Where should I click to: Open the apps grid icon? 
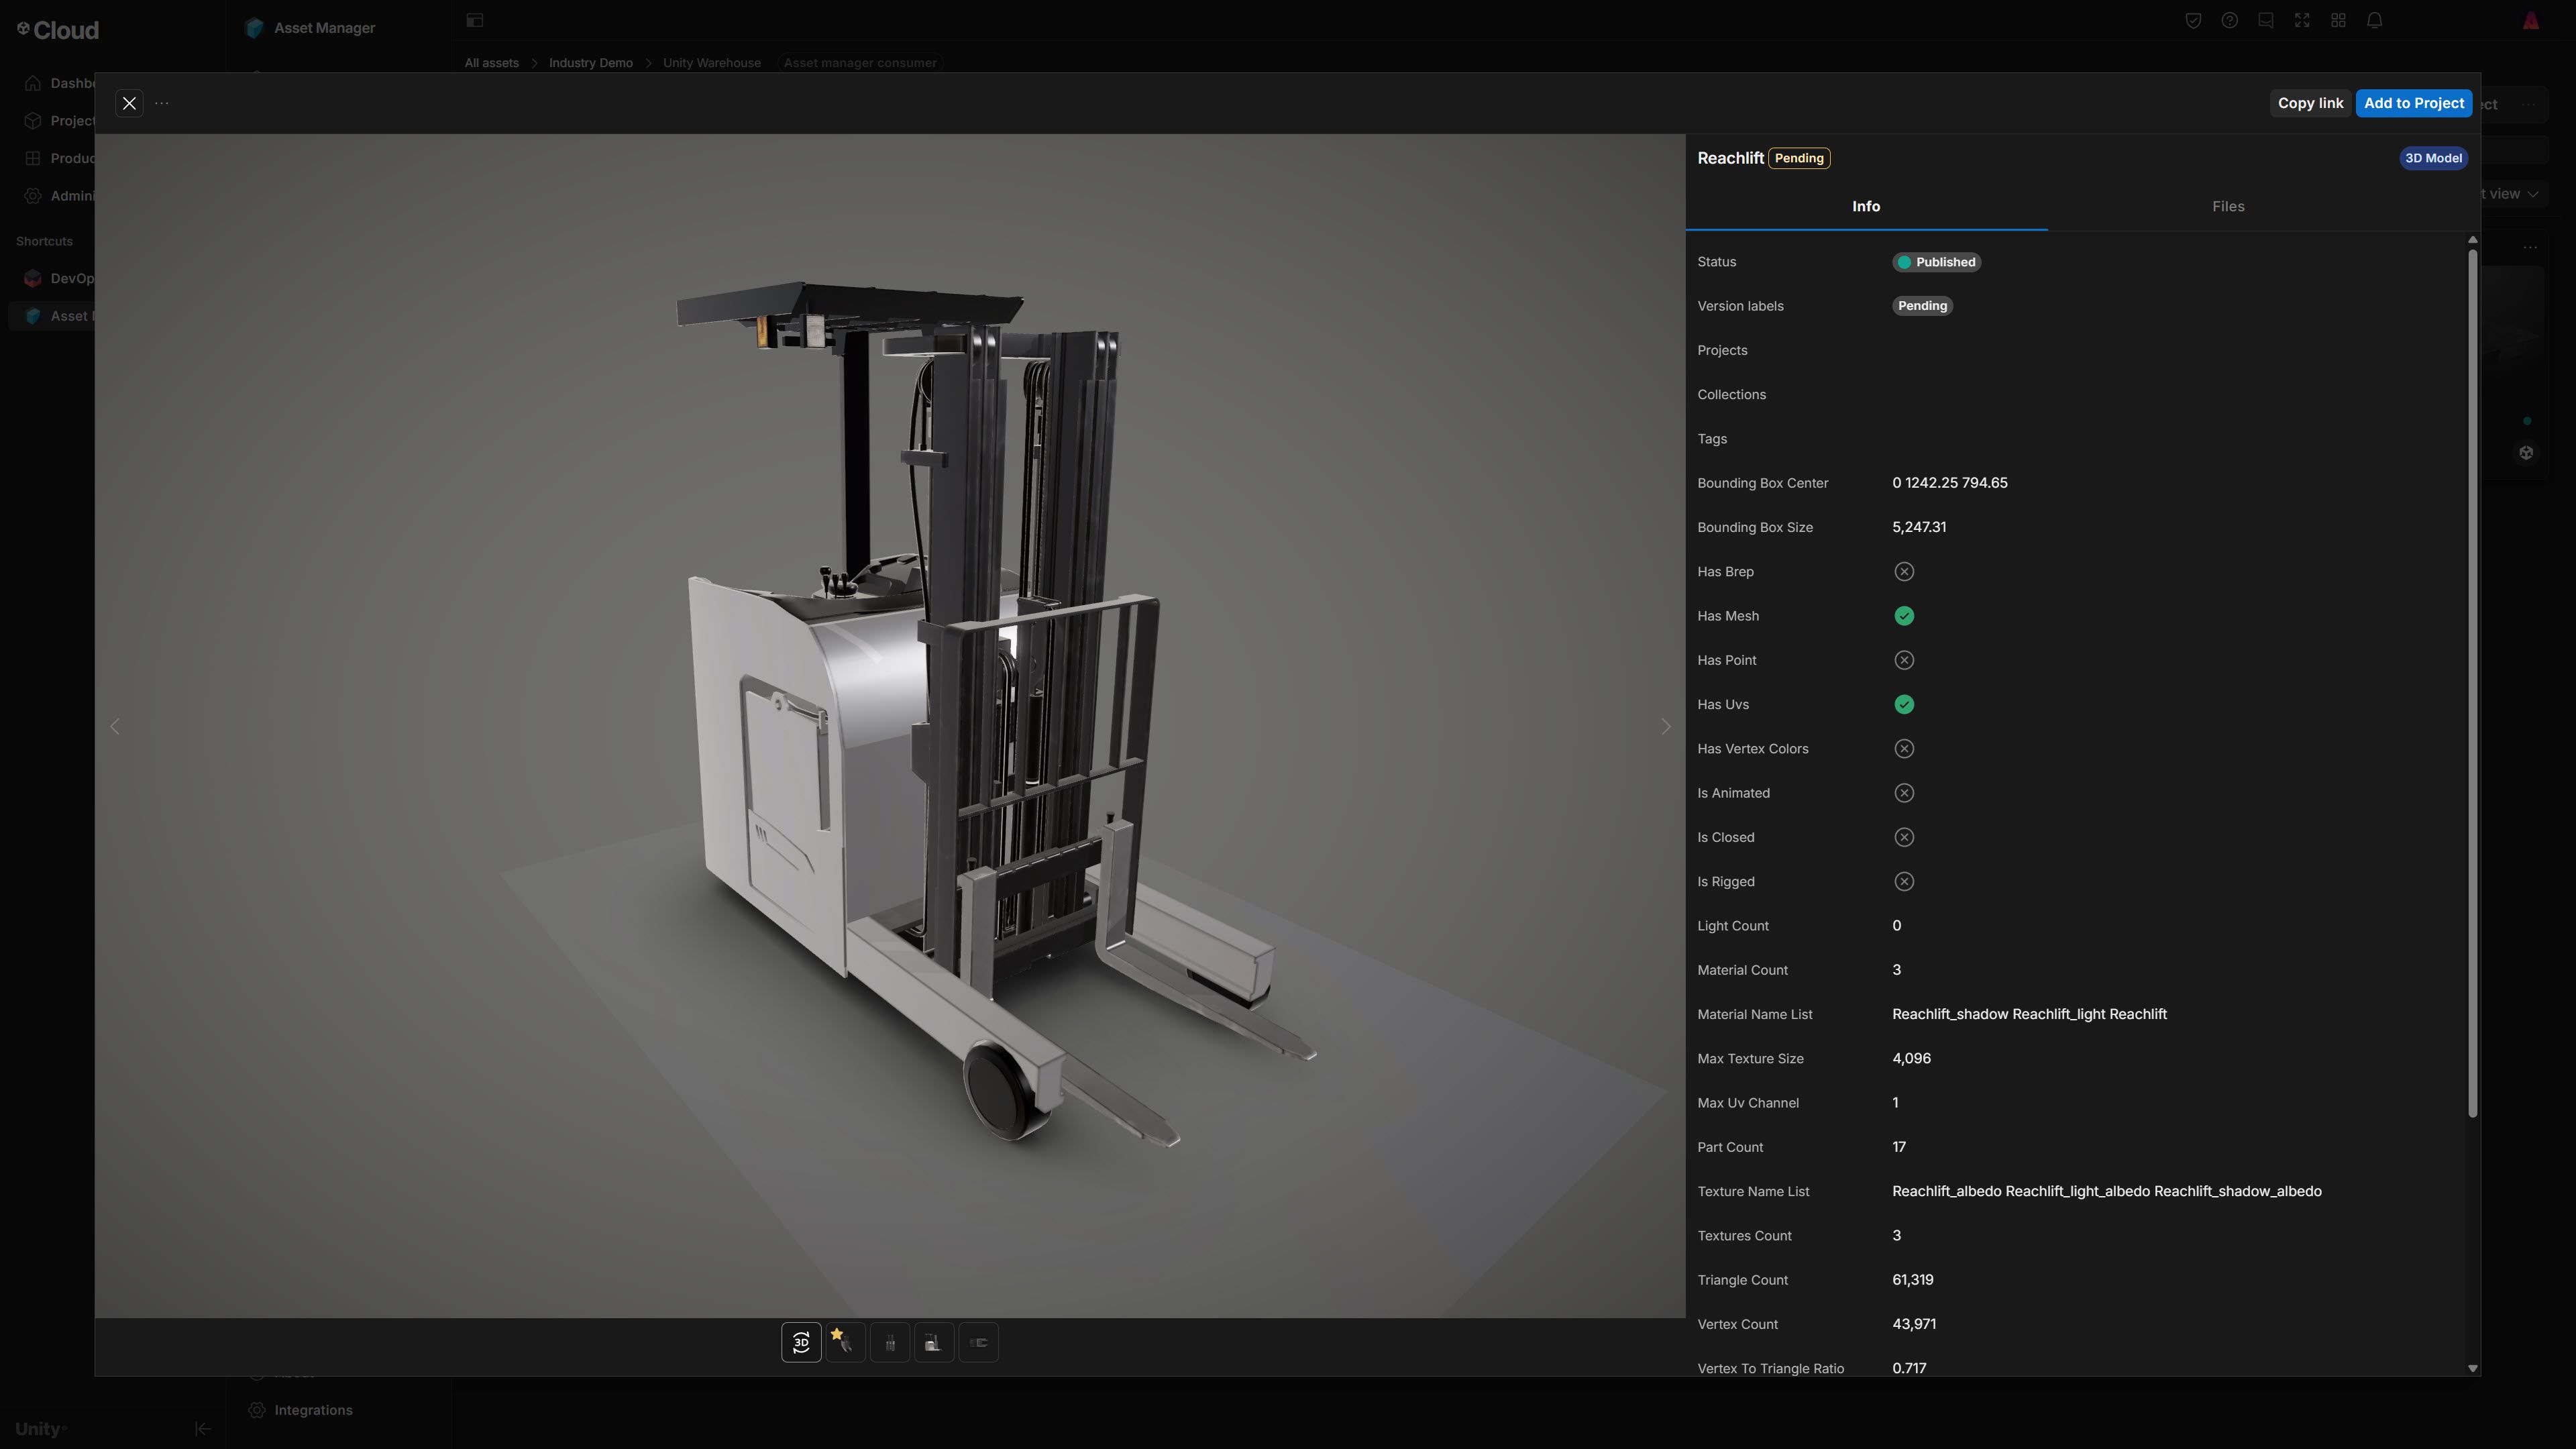coord(2338,21)
